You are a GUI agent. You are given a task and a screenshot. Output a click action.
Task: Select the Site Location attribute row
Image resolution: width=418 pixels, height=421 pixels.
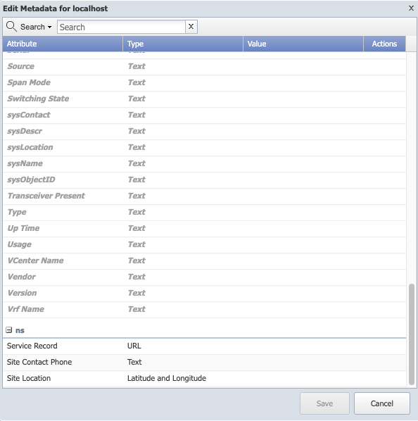[205, 378]
